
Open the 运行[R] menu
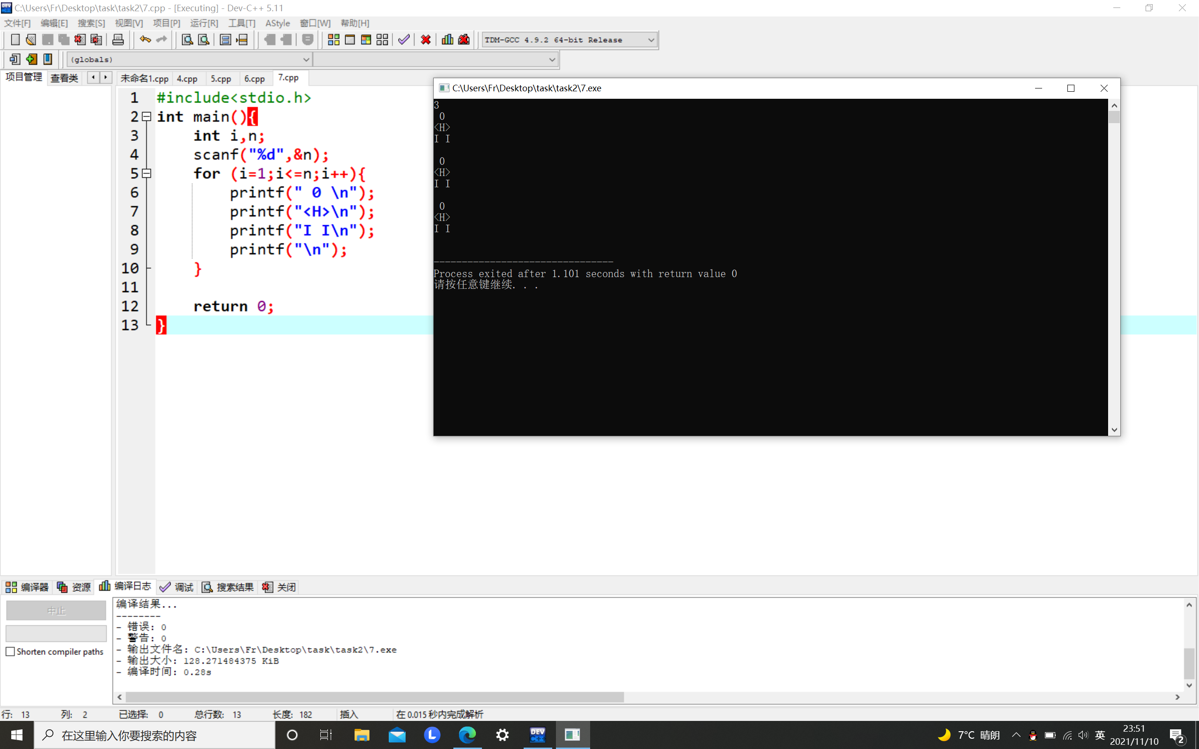point(204,23)
